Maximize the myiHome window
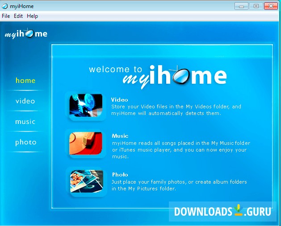The width and height of the screenshot is (281, 226). tap(256, 6)
